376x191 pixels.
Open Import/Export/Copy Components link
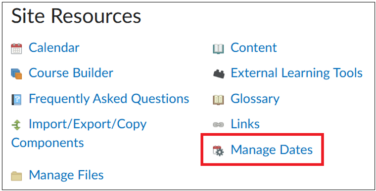click(x=79, y=133)
